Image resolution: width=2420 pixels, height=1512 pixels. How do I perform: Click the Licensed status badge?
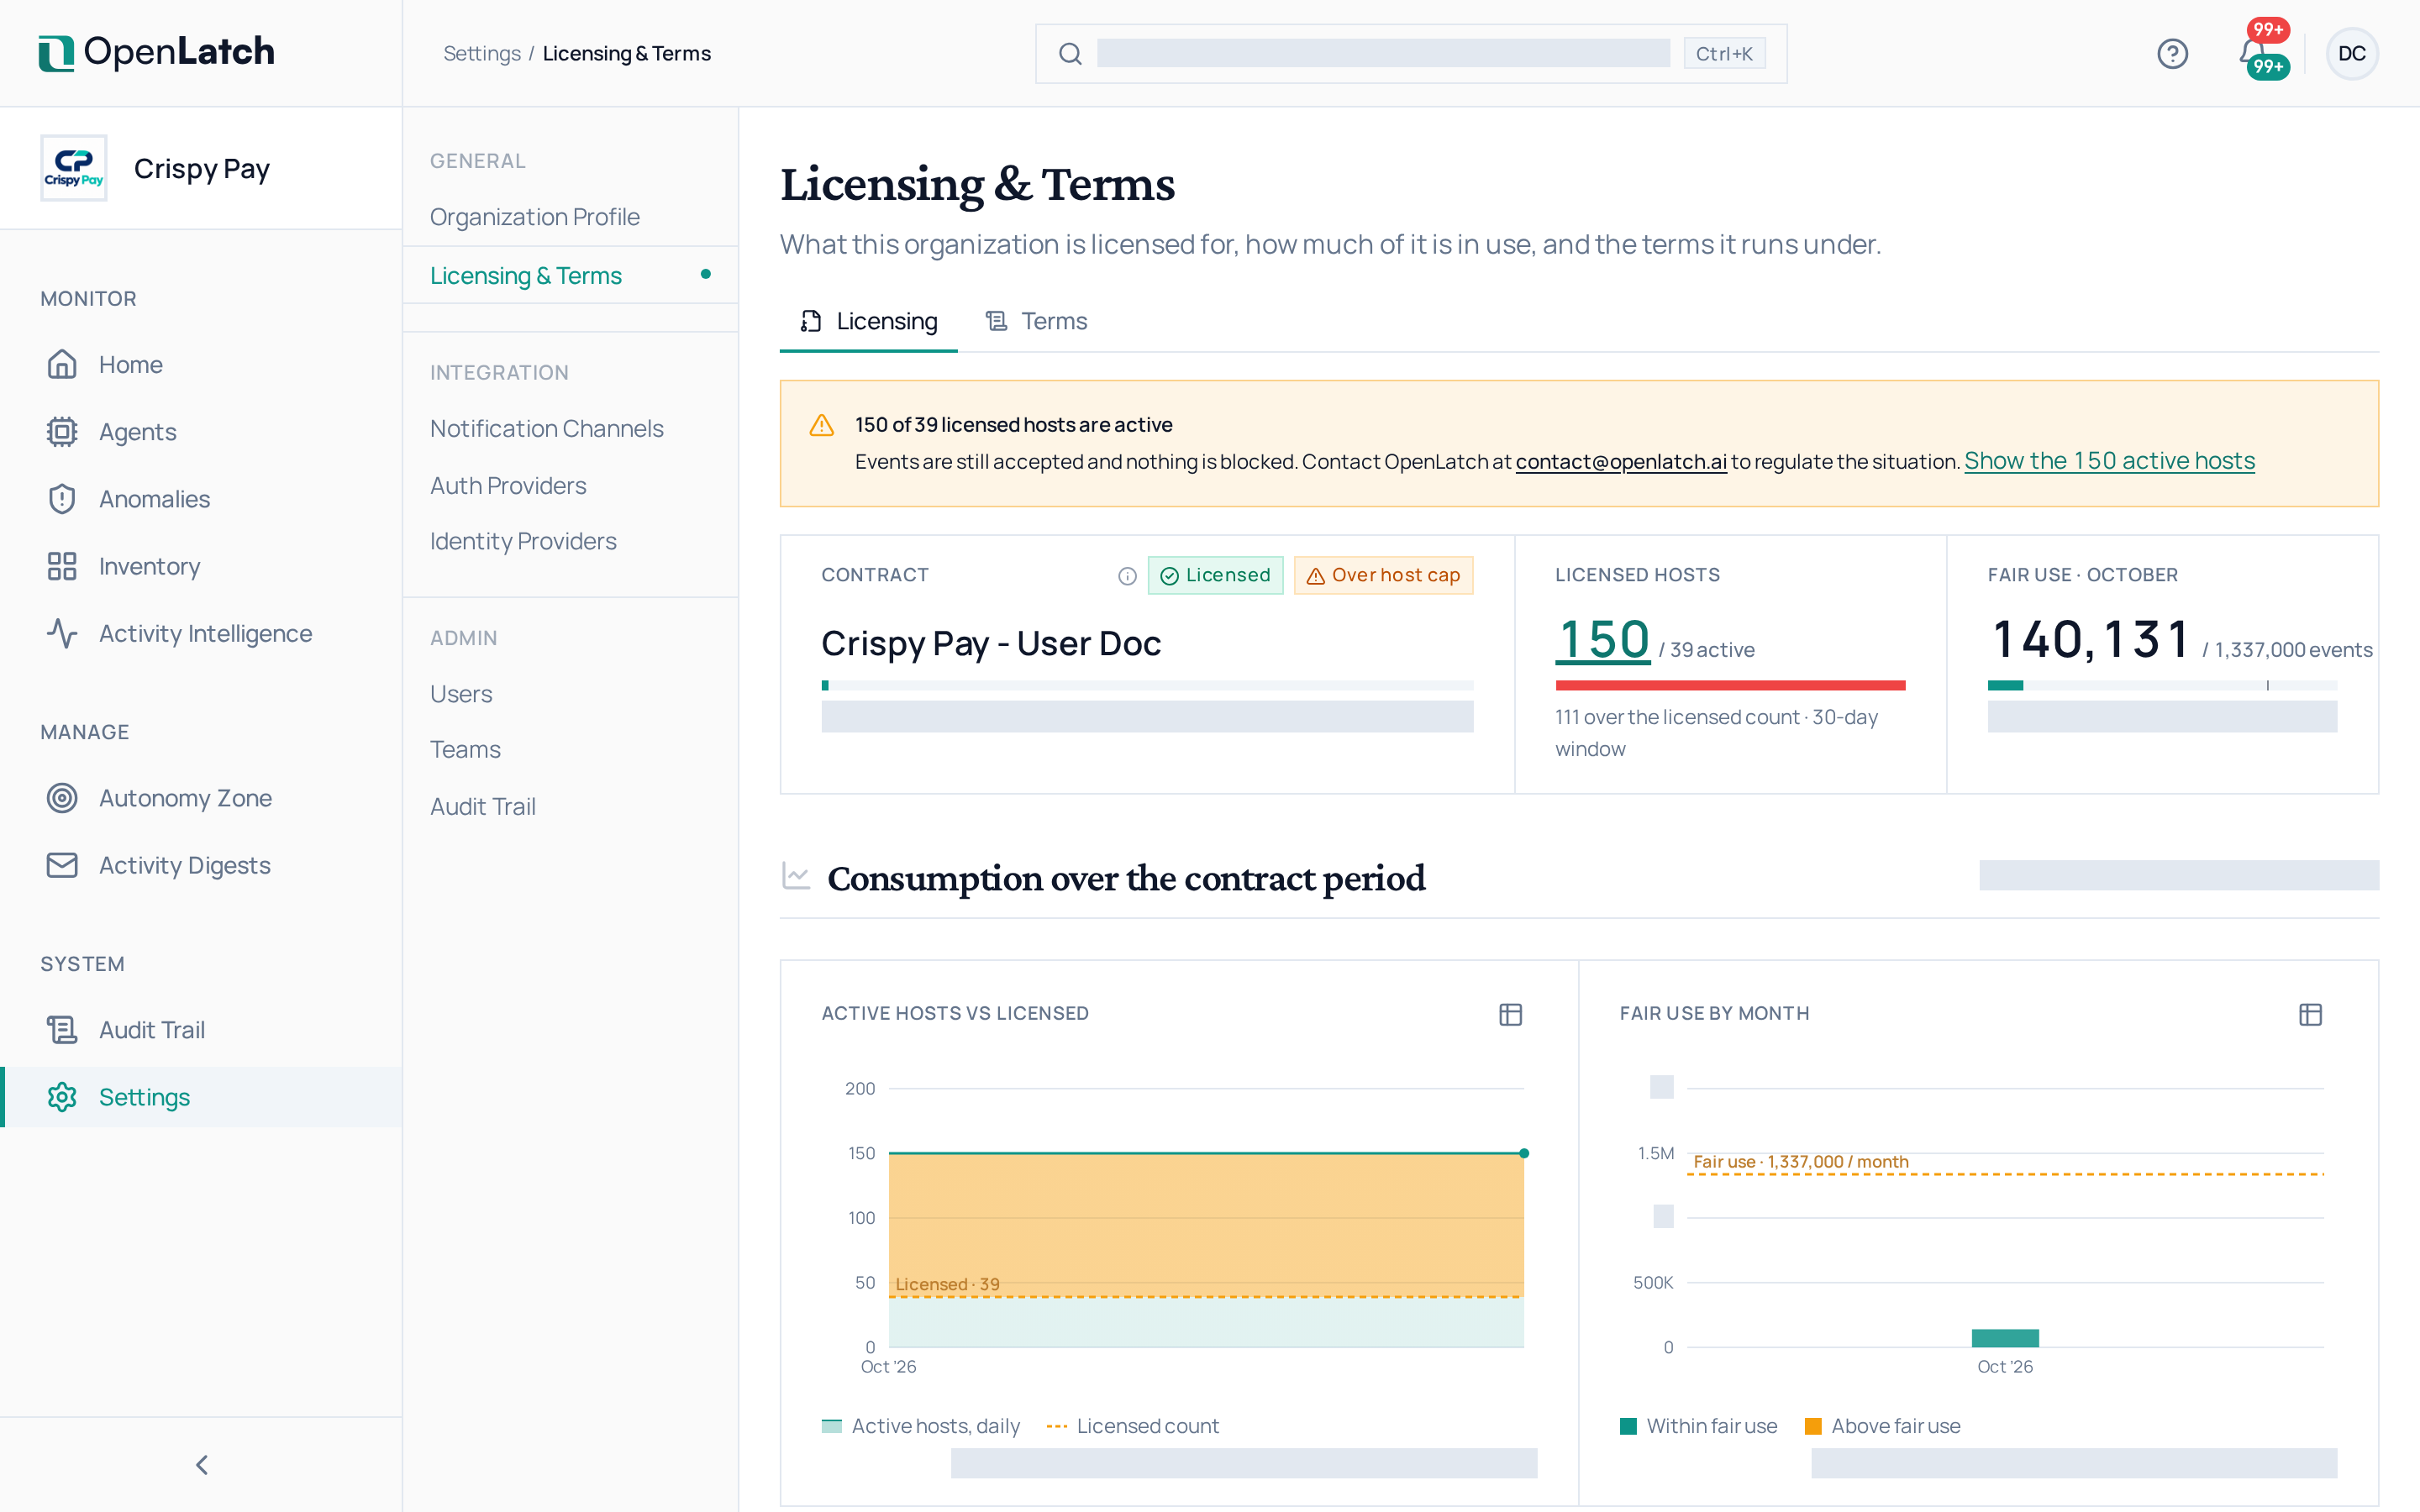pos(1215,575)
